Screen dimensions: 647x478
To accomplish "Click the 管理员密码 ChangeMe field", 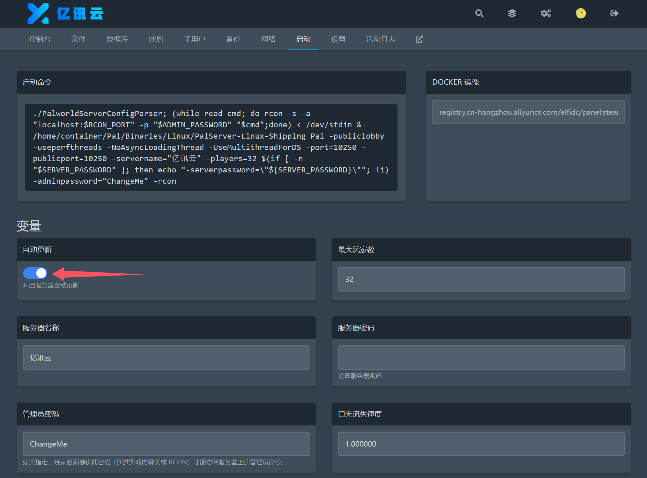I will click(x=166, y=444).
